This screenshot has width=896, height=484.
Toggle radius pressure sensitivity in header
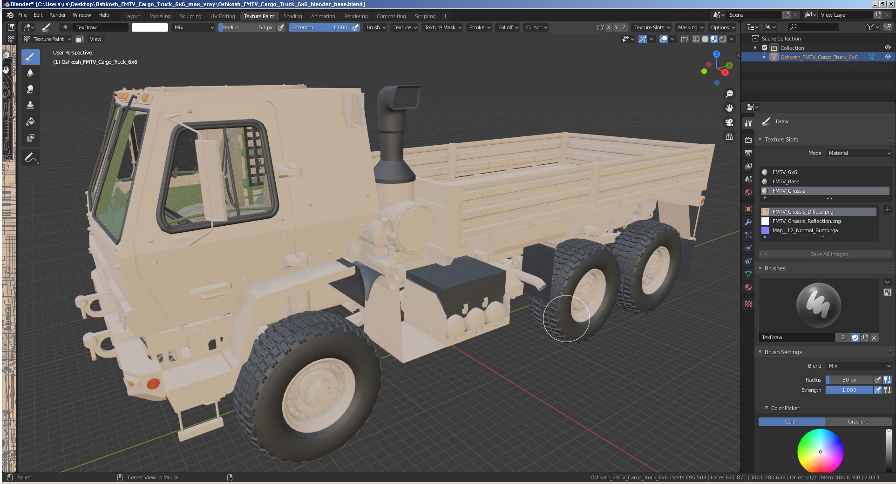(x=281, y=27)
